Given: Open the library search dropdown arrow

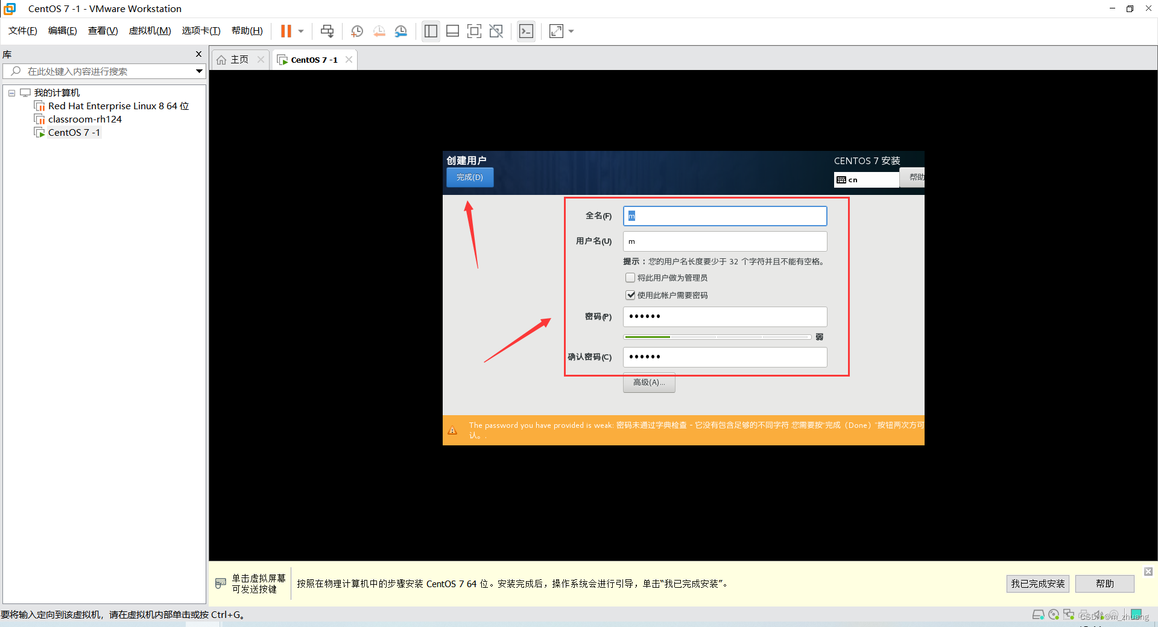Looking at the screenshot, I should point(199,71).
